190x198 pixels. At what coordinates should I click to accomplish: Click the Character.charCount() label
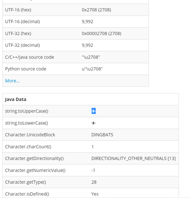(x=28, y=147)
